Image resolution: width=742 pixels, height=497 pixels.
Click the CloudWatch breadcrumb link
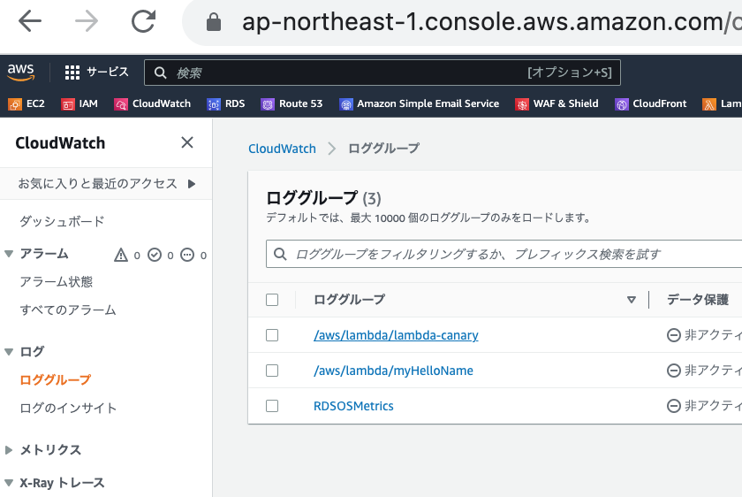[282, 149]
